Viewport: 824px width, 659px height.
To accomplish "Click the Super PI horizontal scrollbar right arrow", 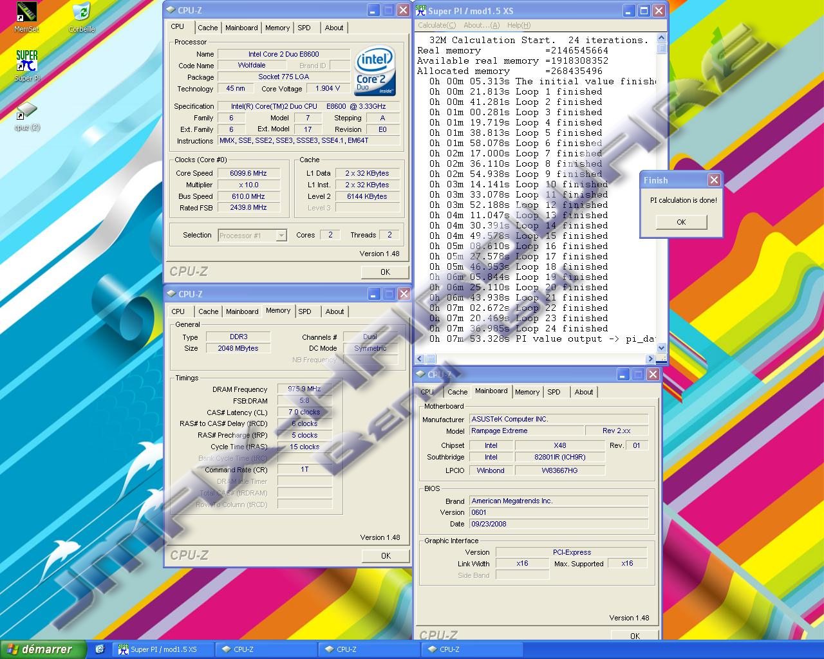I will pos(650,359).
